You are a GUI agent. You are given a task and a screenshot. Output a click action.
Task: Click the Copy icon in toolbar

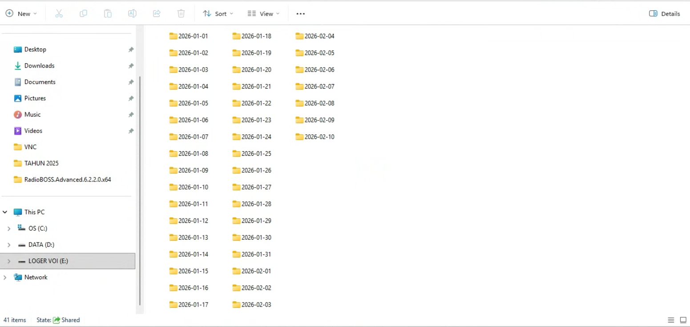point(83,14)
